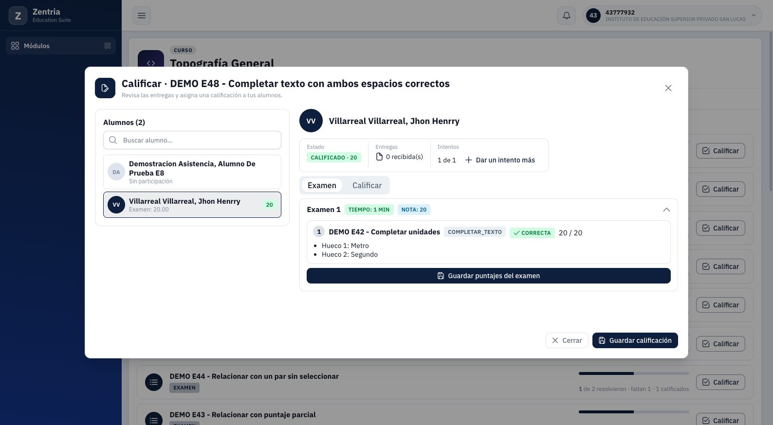Viewport: 773px width, 425px height.
Task: Click Dar un intento más
Action: tap(500, 160)
